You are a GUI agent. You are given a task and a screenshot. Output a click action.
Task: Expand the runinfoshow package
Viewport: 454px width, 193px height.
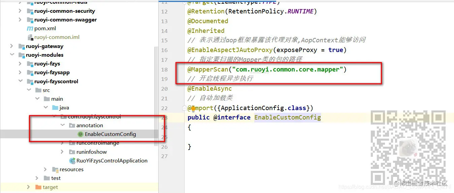62,152
